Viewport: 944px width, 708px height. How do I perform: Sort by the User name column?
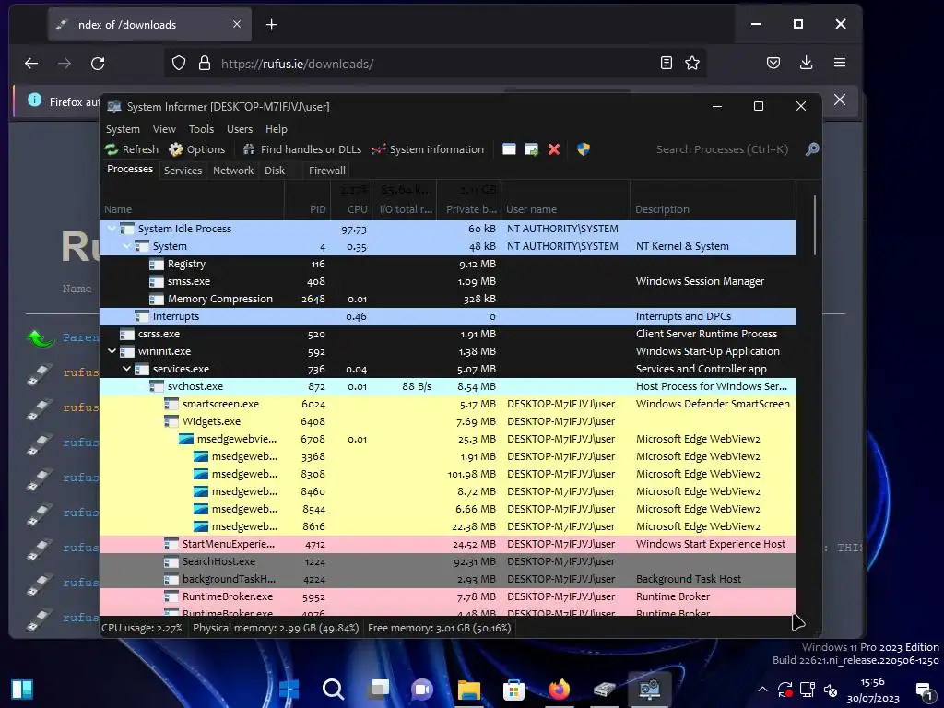pyautogui.click(x=566, y=209)
